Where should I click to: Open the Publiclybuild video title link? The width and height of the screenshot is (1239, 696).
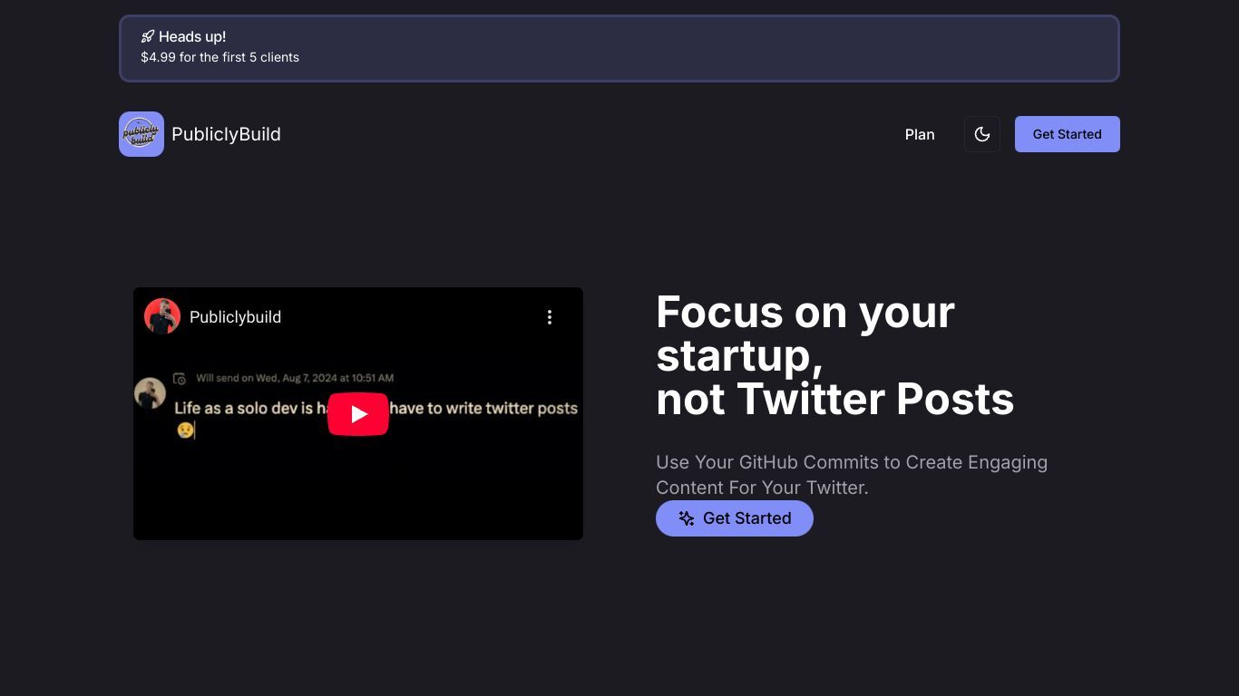click(x=236, y=317)
